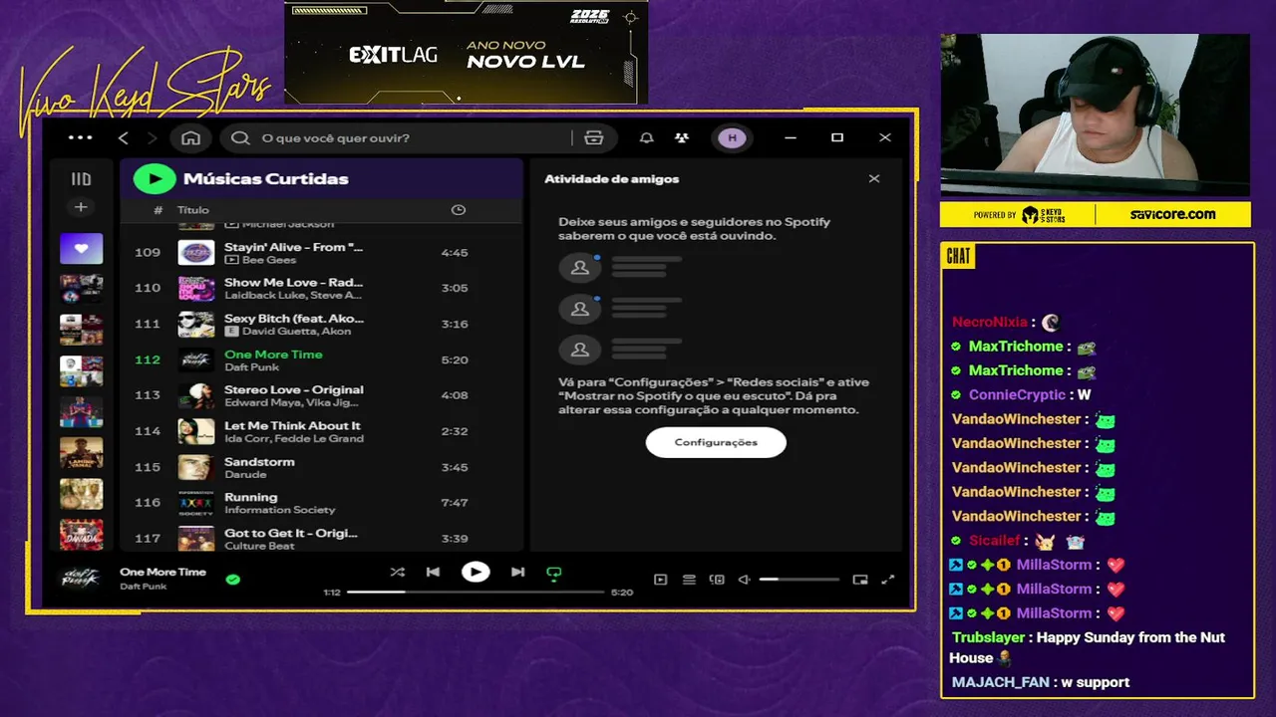Close the Atividade de amigos panel
1276x717 pixels.
coord(874,179)
